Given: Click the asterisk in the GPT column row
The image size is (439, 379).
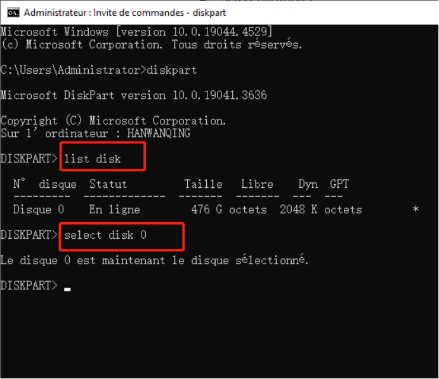Looking at the screenshot, I should pos(416,209).
